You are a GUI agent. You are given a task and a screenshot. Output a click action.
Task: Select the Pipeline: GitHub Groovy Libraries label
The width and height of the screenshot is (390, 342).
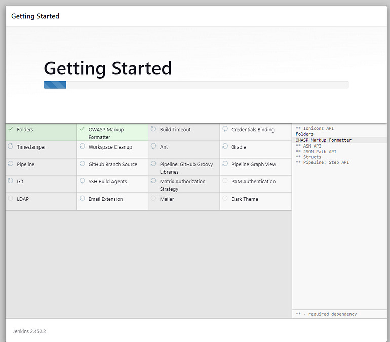pyautogui.click(x=186, y=168)
